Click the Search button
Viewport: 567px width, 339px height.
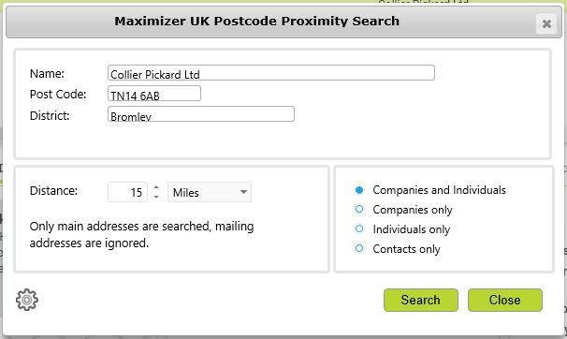(421, 300)
